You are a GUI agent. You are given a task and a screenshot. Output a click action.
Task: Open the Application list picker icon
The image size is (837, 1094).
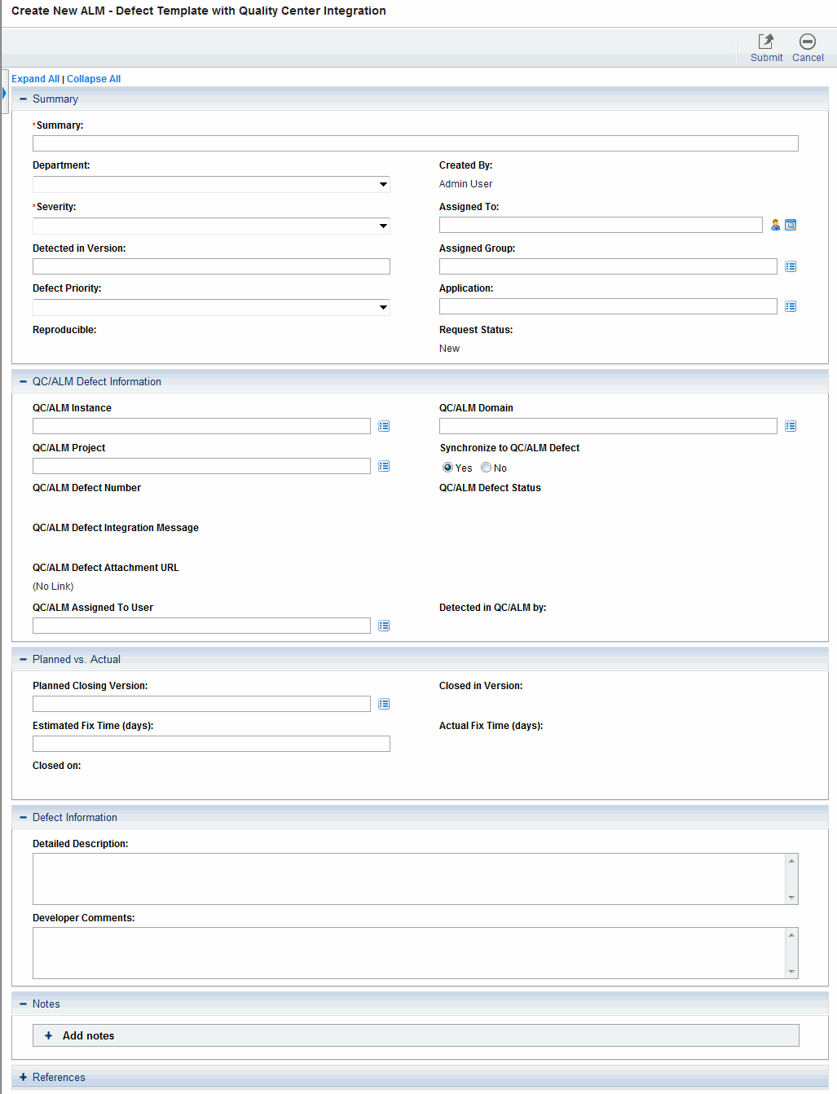pyautogui.click(x=791, y=306)
